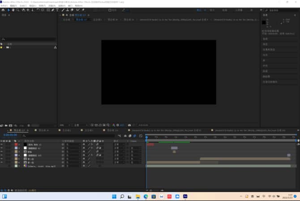This screenshot has height=201, width=300.
Task: Click the trash icon in Project panel
Action: pos(29,126)
